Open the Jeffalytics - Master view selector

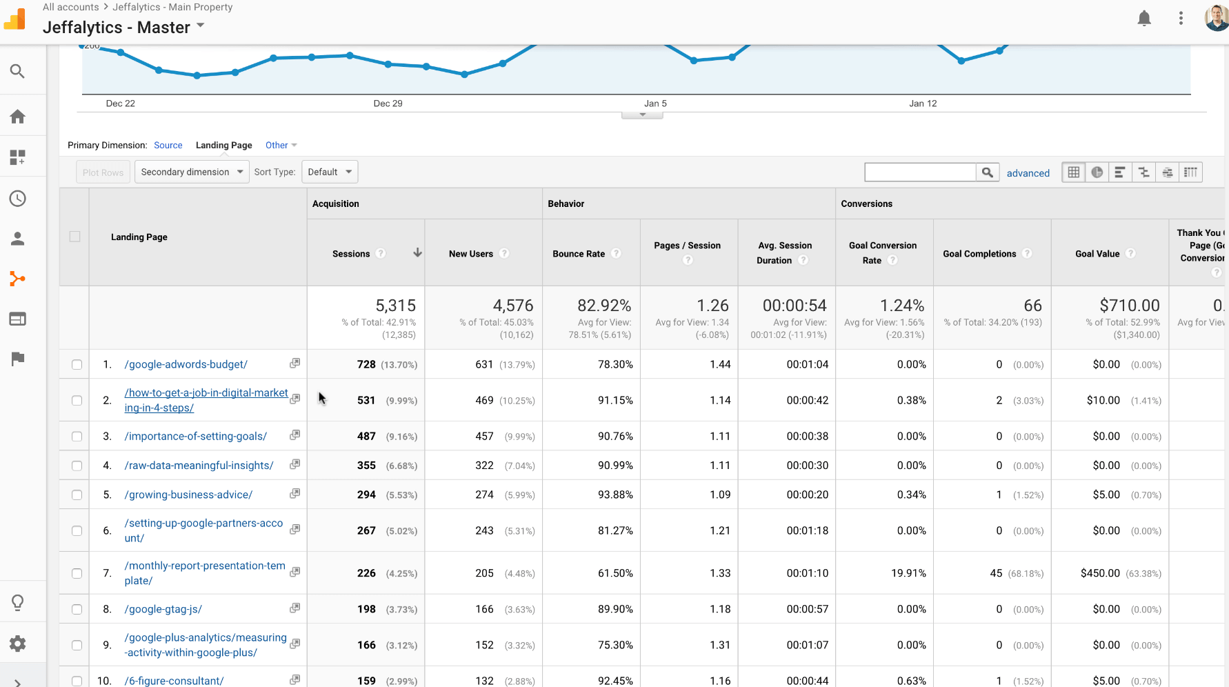click(123, 27)
